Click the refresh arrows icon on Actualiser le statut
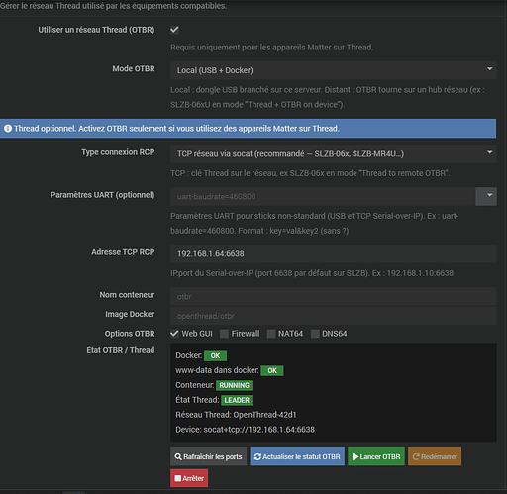The image size is (507, 494). (257, 457)
